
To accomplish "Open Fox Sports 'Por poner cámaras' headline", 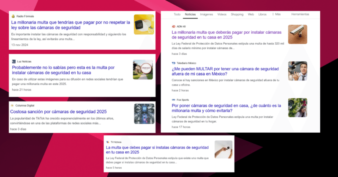I will pos(226,108).
